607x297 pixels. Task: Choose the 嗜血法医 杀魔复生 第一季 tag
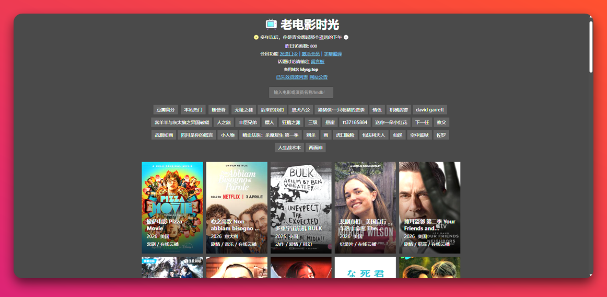[x=270, y=135]
